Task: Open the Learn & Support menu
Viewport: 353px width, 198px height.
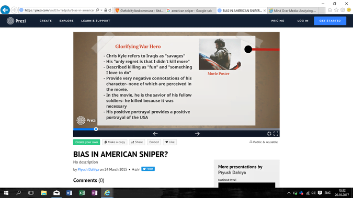Action: click(96, 21)
